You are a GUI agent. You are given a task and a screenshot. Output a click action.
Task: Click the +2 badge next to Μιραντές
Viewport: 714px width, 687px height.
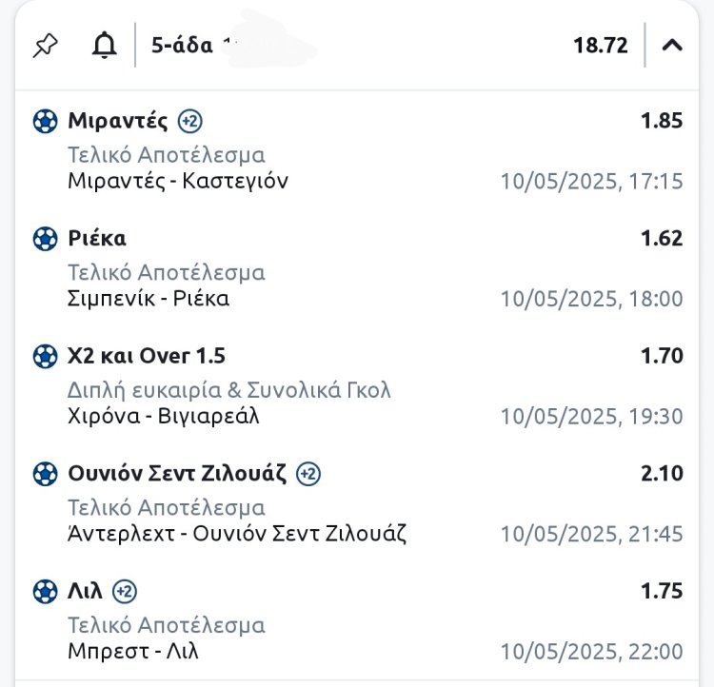[x=189, y=121]
